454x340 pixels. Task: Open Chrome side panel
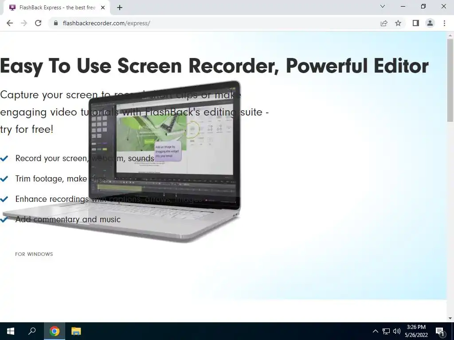point(416,23)
